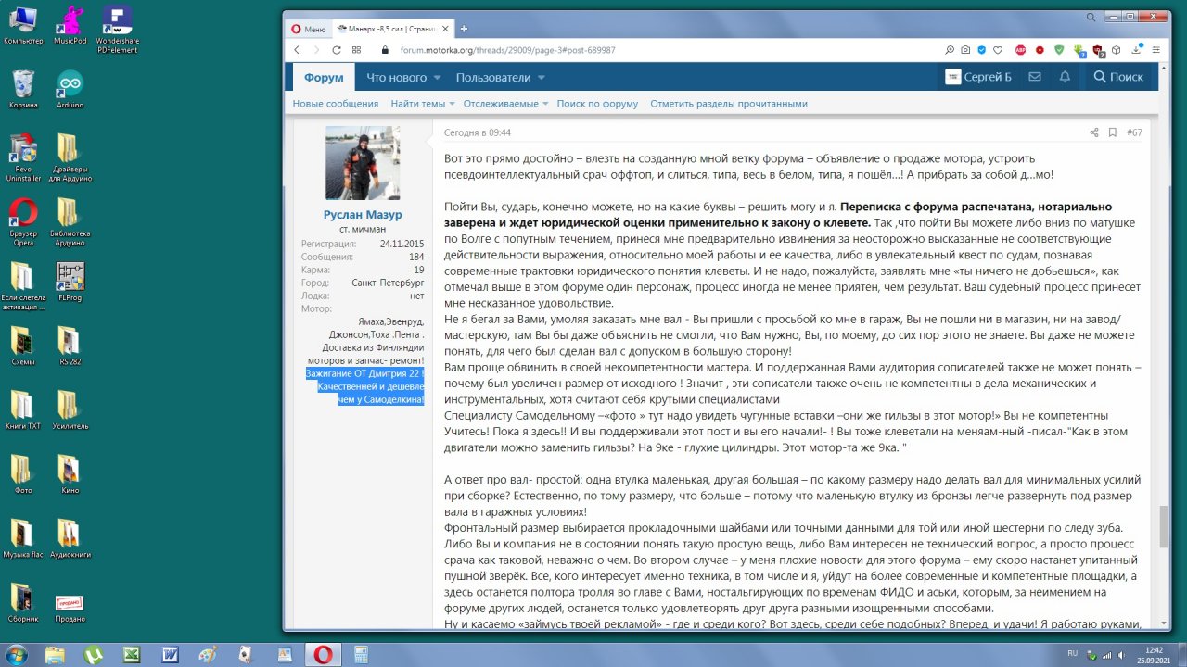The width and height of the screenshot is (1187, 667).
Task: Click the share icon on post #67
Action: pyautogui.click(x=1094, y=132)
